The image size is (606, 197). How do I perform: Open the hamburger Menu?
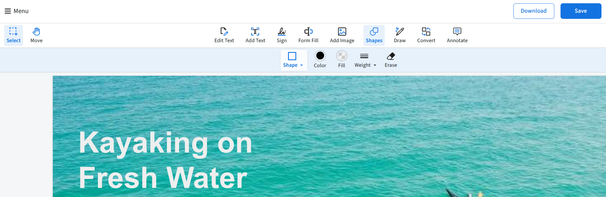17,11
